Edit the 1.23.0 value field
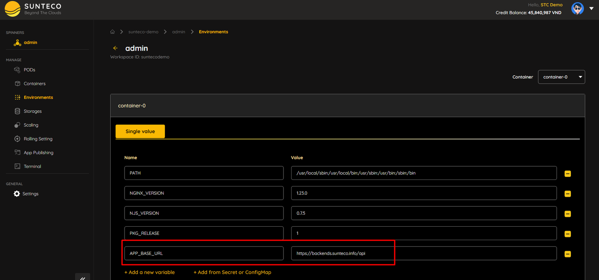 pos(424,193)
